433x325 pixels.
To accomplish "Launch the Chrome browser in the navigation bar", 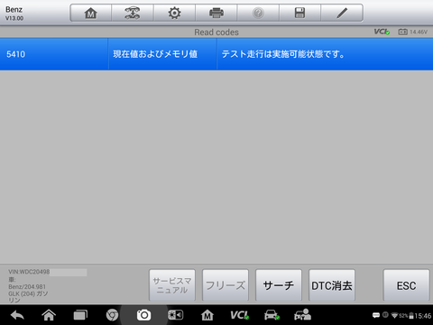I will point(112,315).
